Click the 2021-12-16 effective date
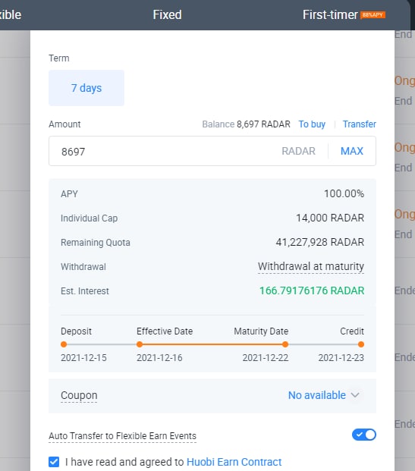Screen dimensions: 415x471 (159, 358)
